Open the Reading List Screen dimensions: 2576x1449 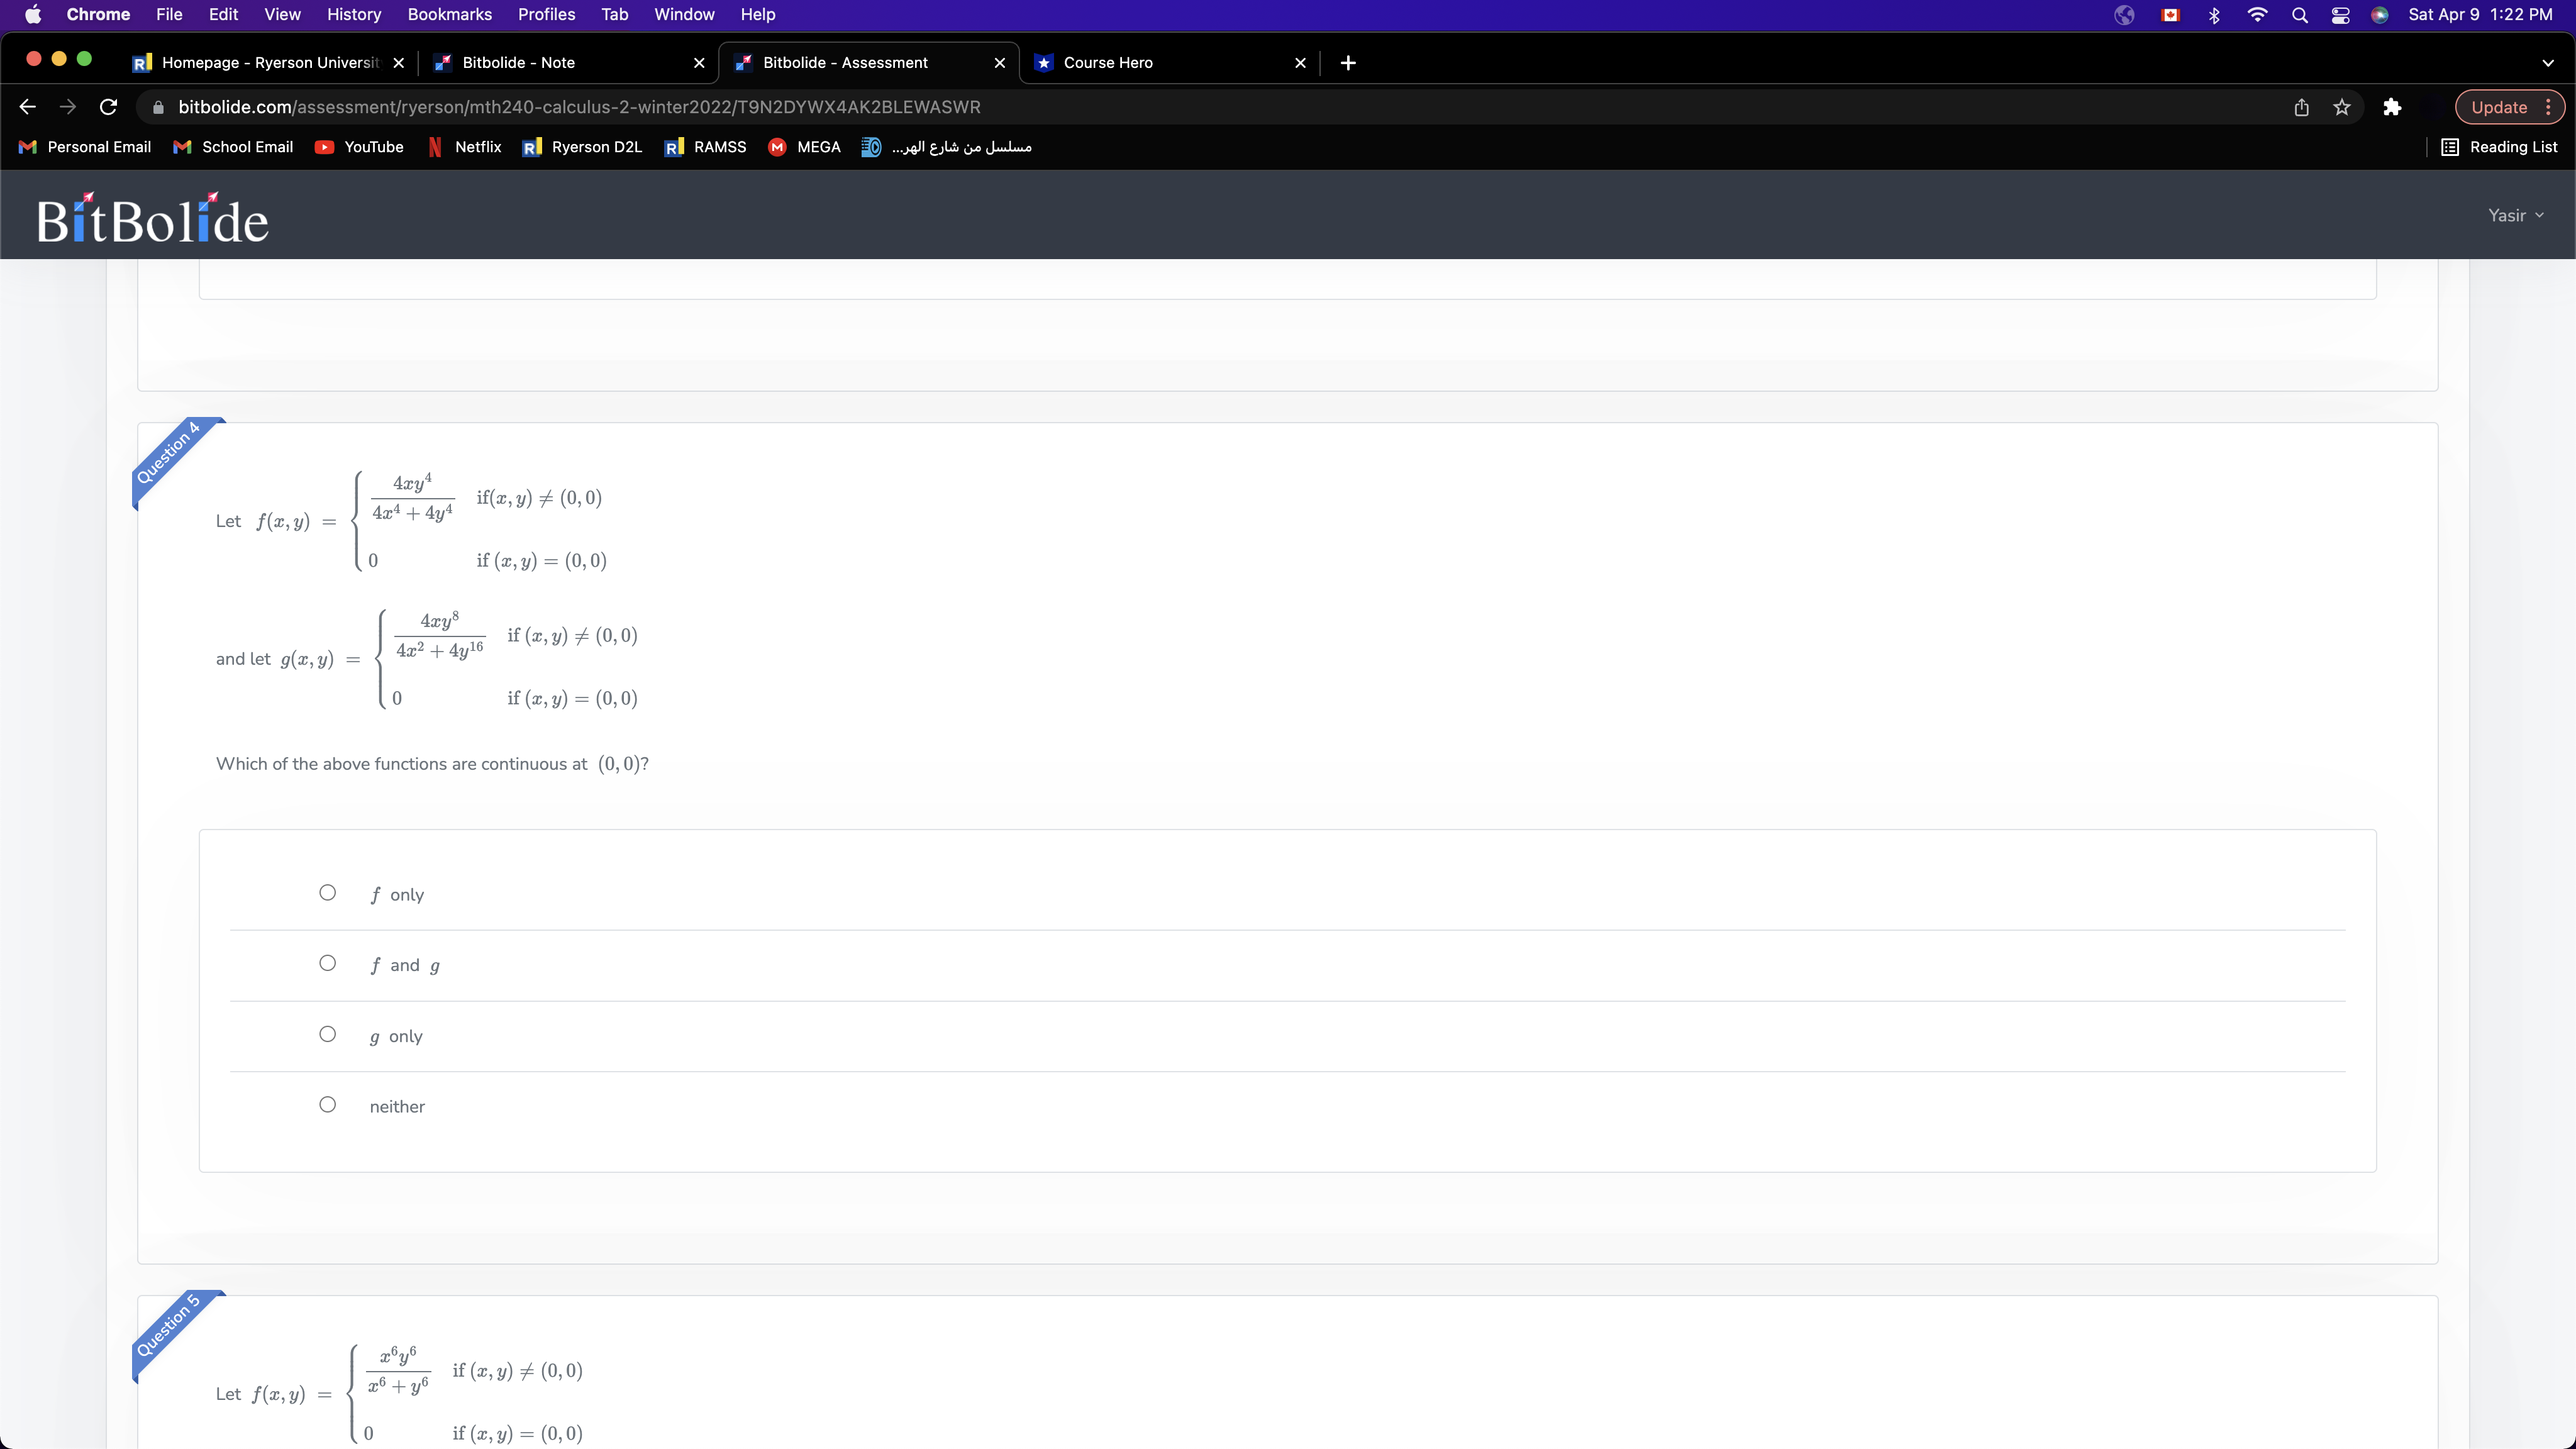pos(2500,147)
